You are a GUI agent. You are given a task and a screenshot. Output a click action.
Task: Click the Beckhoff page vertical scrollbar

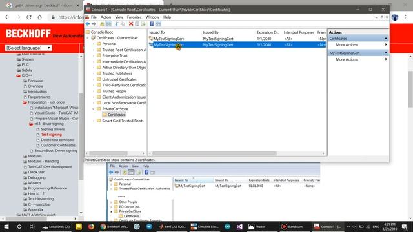(410, 89)
